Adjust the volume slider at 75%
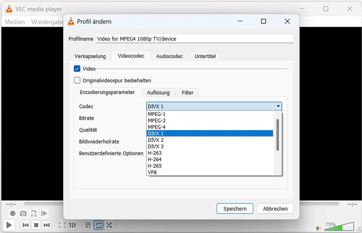The height and width of the screenshot is (233, 362). tap(339, 226)
